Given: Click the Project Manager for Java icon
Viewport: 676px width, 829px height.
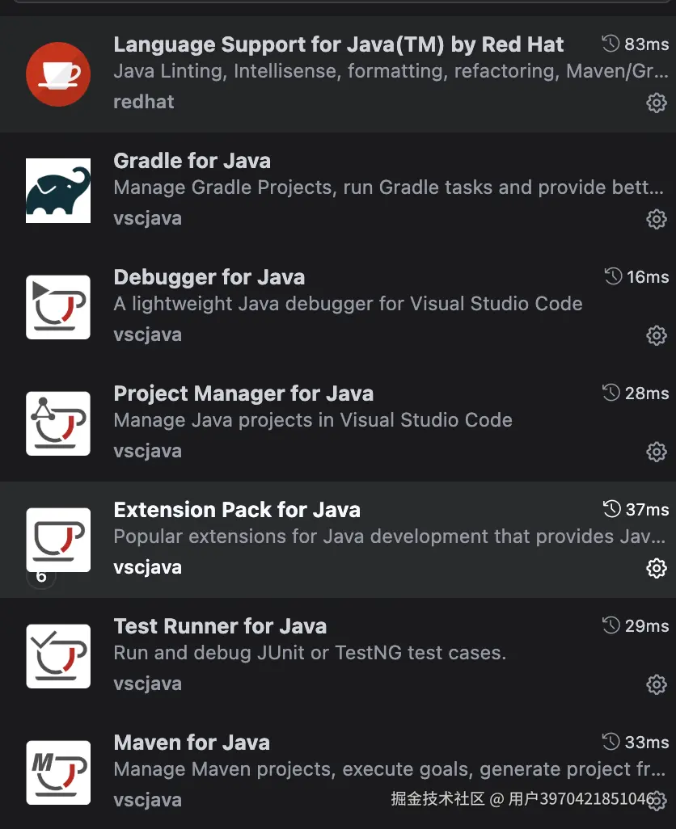Looking at the screenshot, I should [58, 423].
